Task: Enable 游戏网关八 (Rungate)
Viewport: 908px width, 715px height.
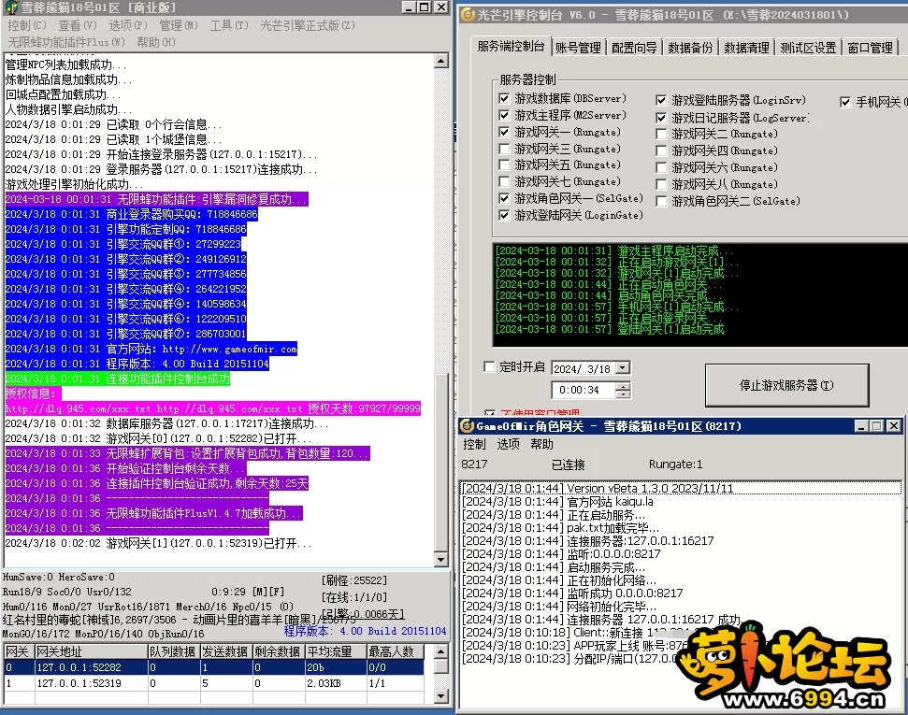Action: click(661, 185)
